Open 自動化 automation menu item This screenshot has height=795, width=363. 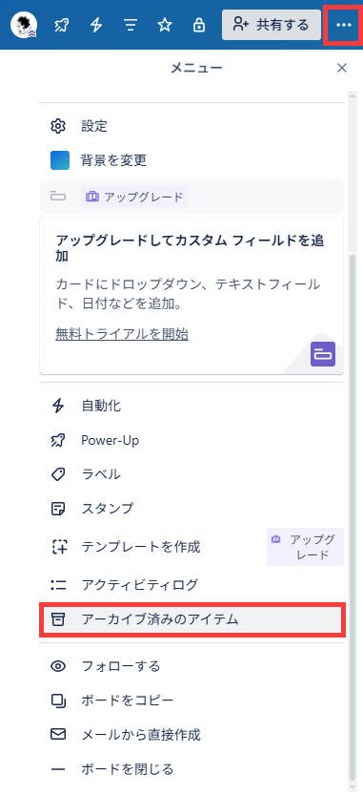coord(192,406)
